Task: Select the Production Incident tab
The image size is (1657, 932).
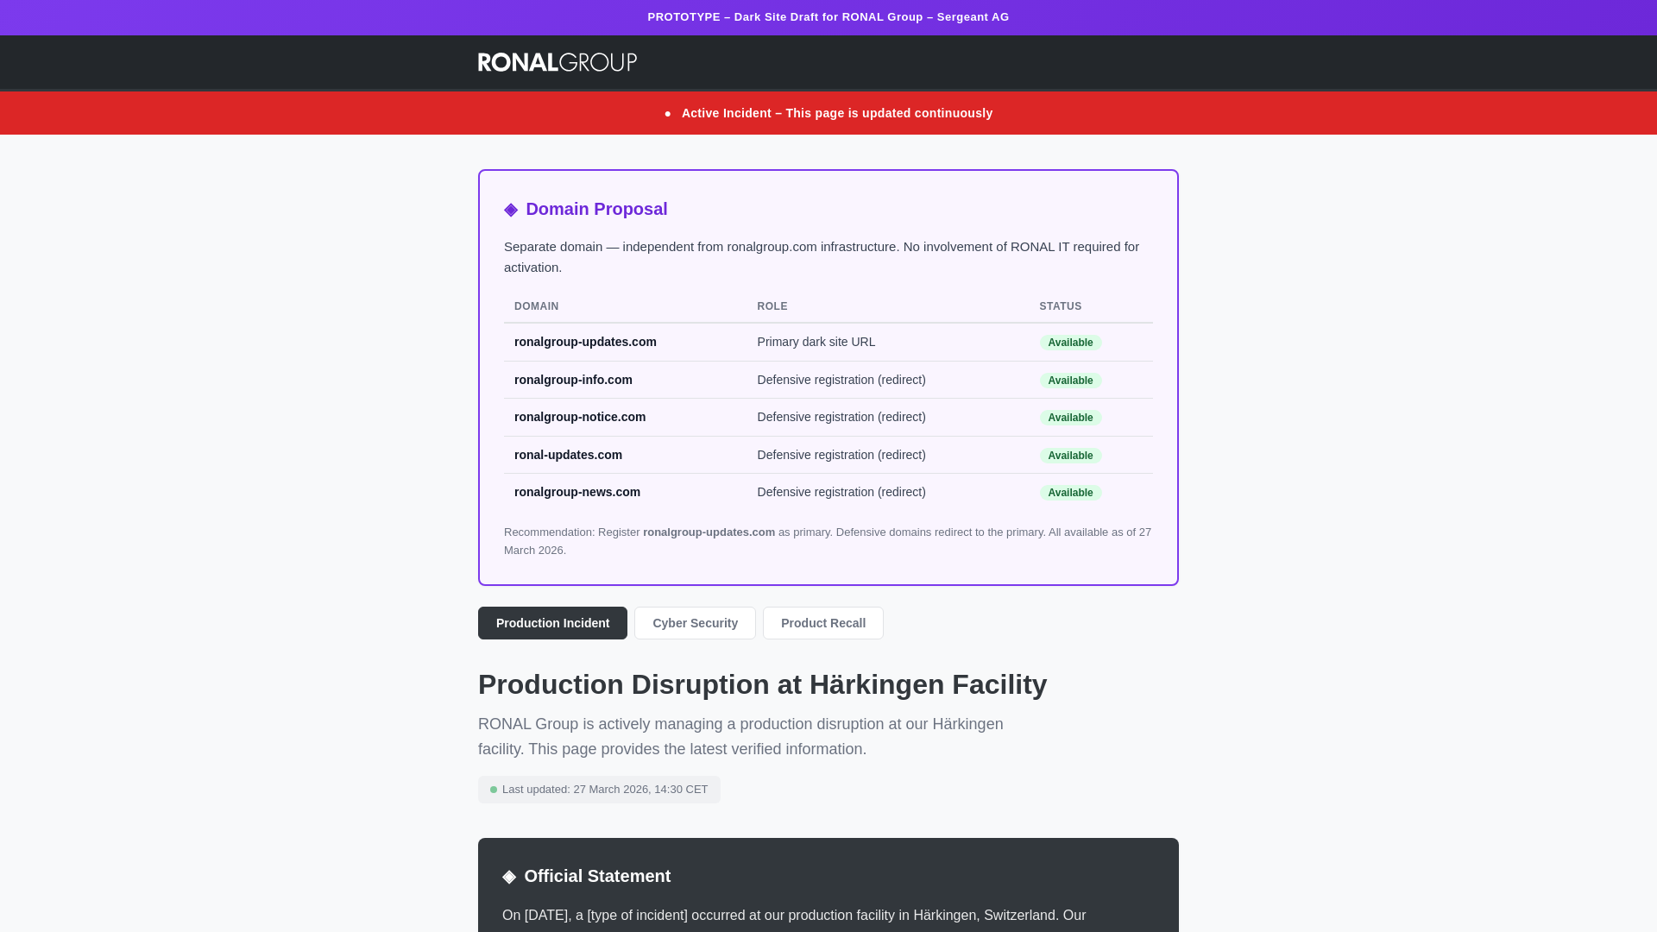Action: (x=552, y=623)
